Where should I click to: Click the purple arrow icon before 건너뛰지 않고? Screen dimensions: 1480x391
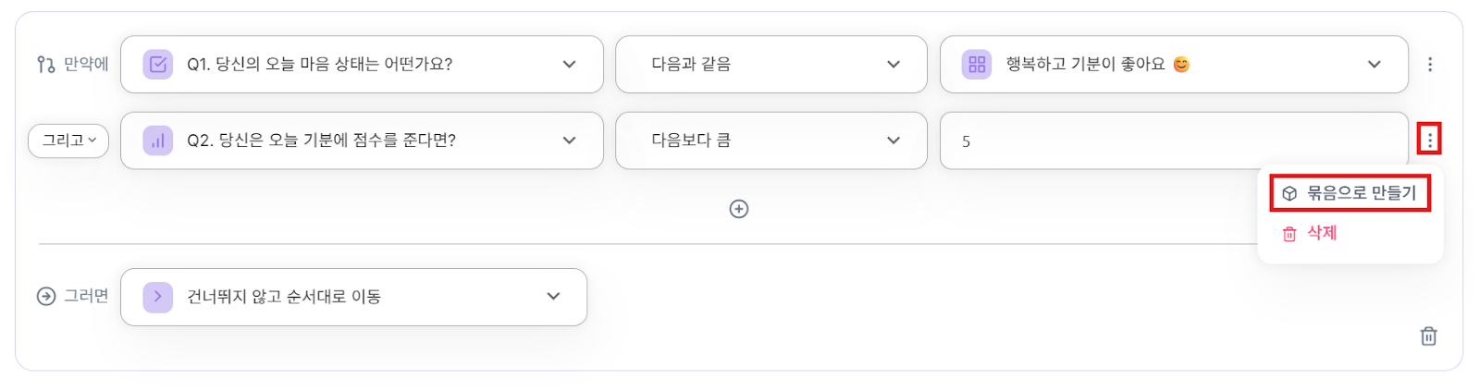point(158,297)
